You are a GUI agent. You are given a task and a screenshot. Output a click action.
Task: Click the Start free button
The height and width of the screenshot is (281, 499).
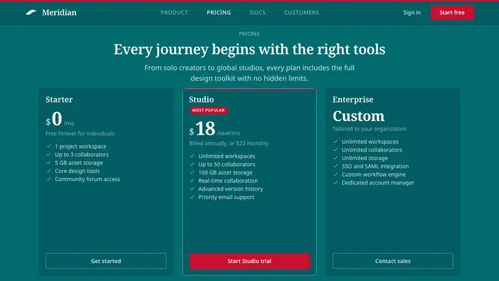pos(452,12)
